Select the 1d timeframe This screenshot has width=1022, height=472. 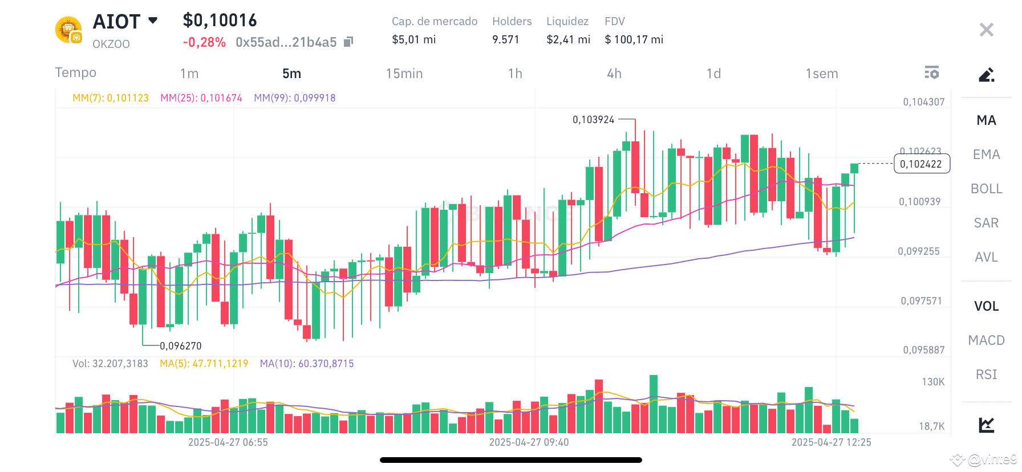[713, 74]
